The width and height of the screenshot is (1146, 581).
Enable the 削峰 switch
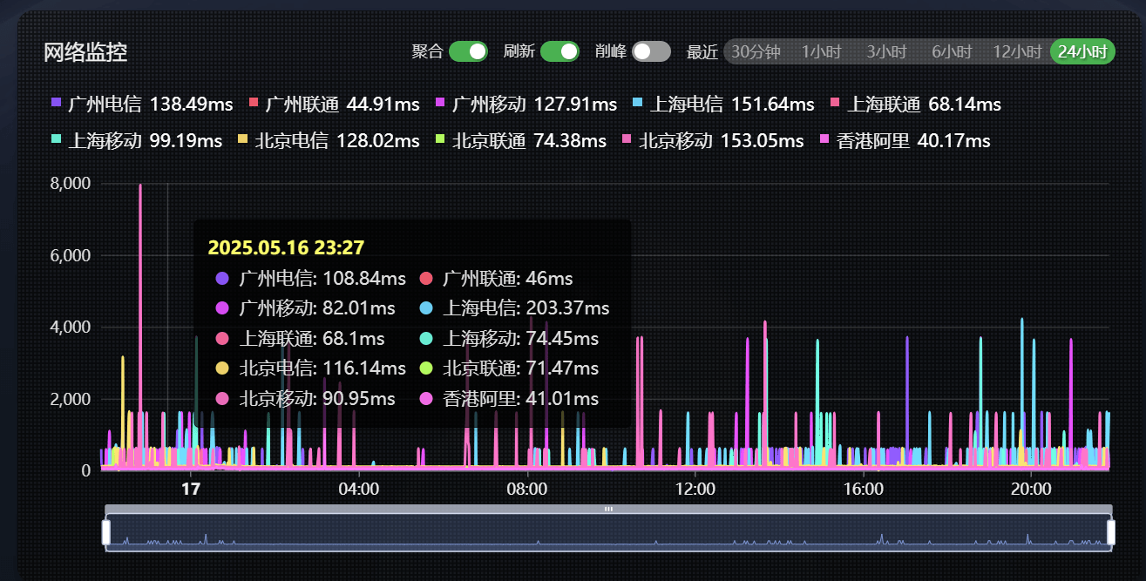[x=650, y=52]
